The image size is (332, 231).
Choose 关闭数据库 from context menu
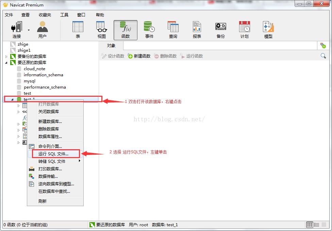coord(55,111)
